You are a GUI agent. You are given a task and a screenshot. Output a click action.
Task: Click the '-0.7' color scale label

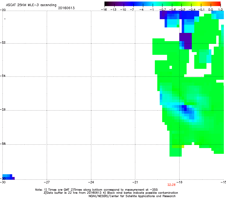pos(162,10)
